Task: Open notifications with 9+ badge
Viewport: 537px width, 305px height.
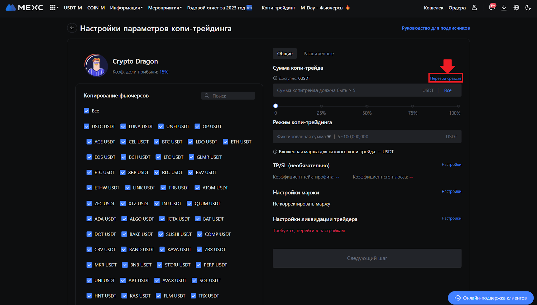Action: click(x=492, y=7)
